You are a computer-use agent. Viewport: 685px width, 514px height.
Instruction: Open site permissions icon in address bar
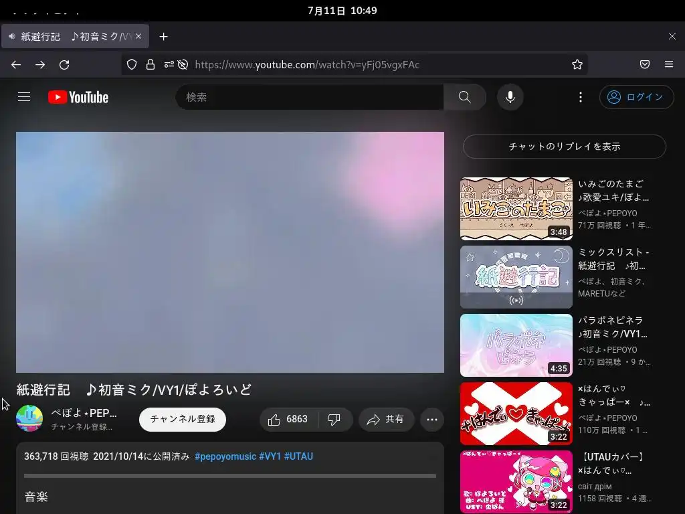(x=169, y=65)
